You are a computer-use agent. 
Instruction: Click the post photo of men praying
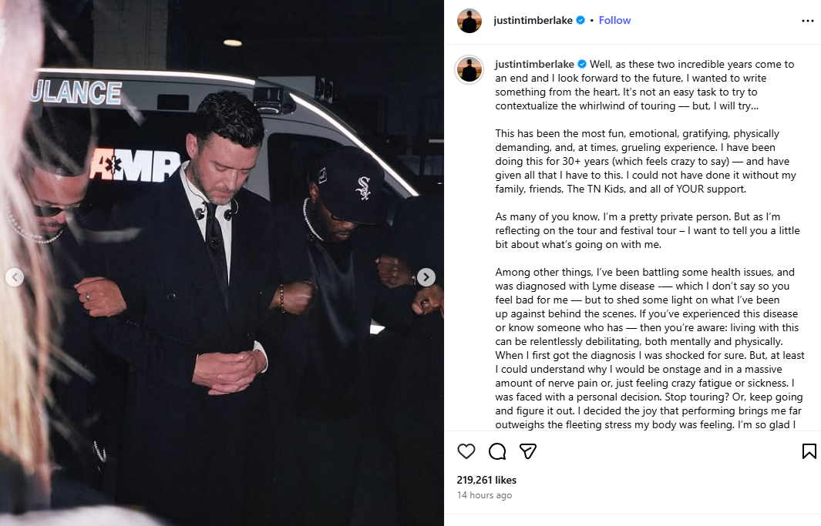coord(222,263)
